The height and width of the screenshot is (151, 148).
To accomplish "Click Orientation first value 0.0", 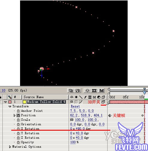I will tap(73, 124).
